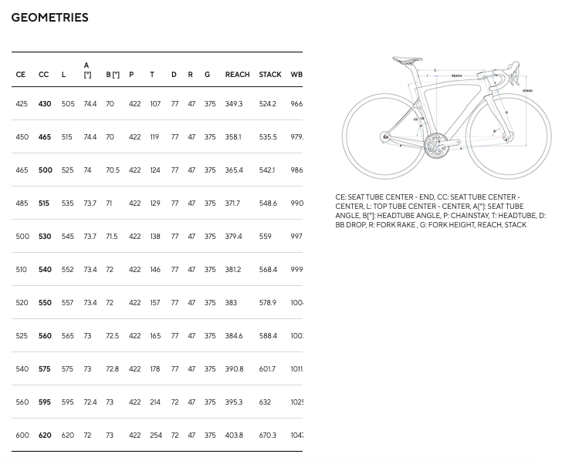
Task: Click the REACH label above bike frame
Action: pyautogui.click(x=457, y=76)
